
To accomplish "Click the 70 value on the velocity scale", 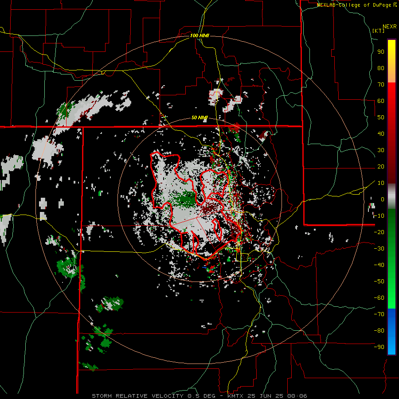I will (381, 85).
